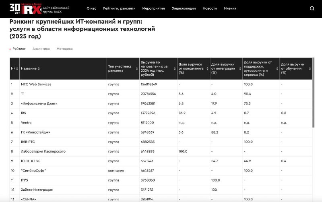Sort table by Название column arrows
This screenshot has width=322, height=202.
39,69
